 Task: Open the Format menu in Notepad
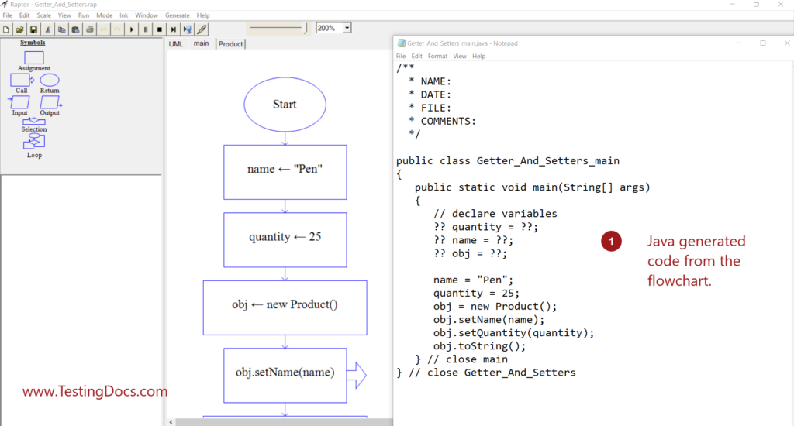(437, 57)
